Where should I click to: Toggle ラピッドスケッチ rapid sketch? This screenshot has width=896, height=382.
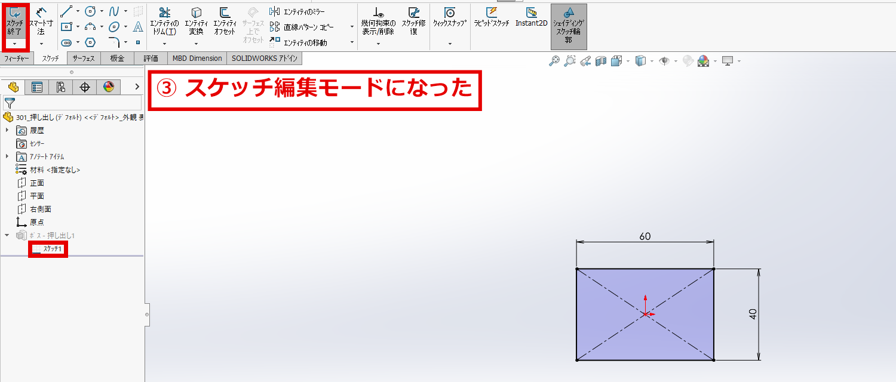[x=492, y=18]
